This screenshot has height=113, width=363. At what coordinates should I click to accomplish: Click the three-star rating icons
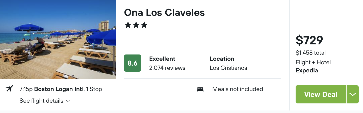click(x=136, y=25)
